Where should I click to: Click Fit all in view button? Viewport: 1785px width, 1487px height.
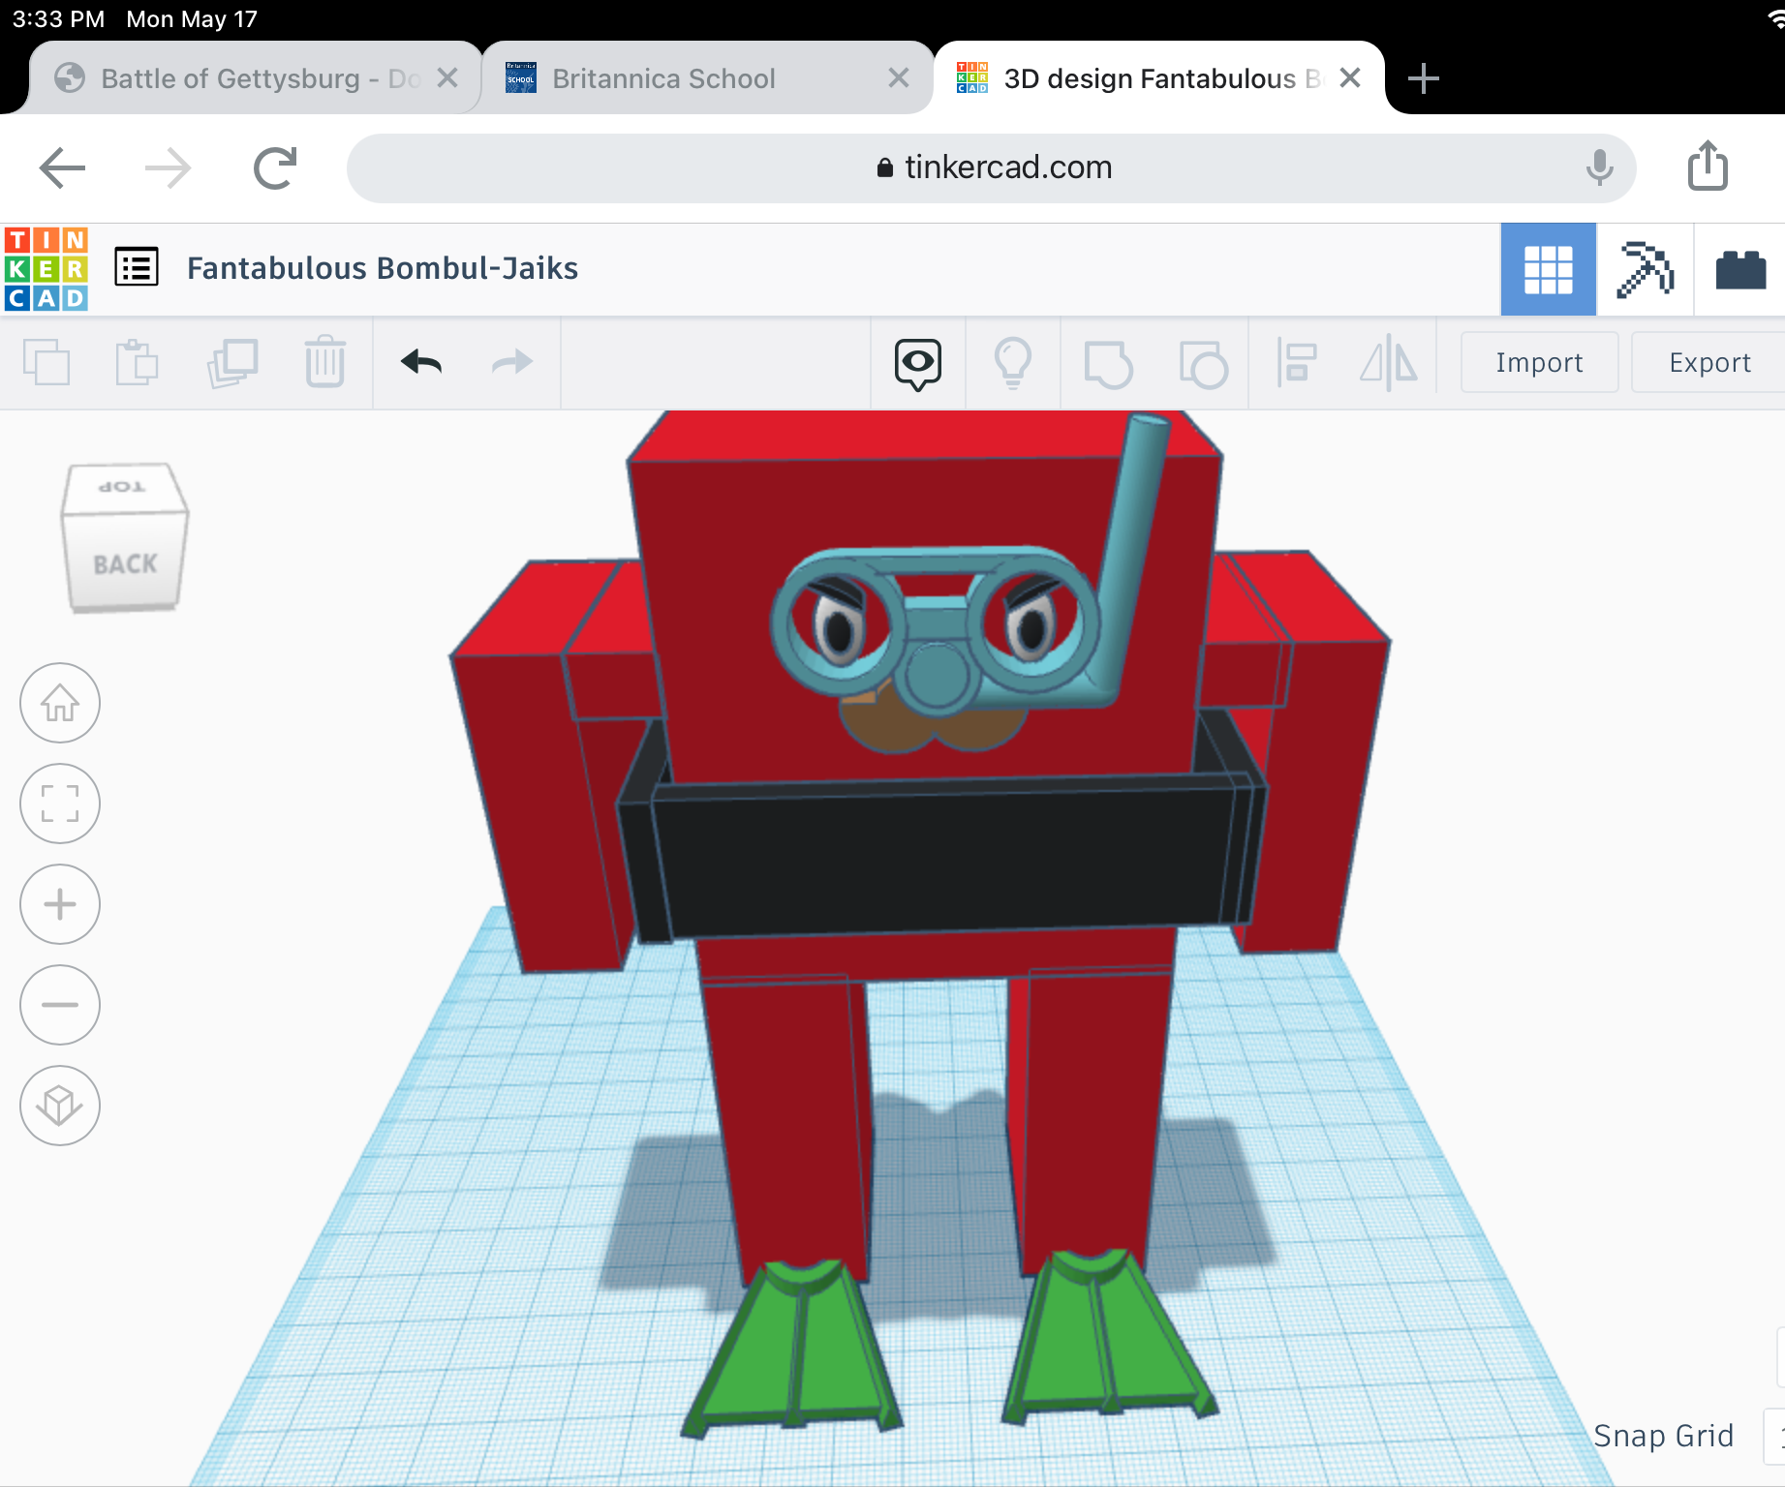pos(60,804)
